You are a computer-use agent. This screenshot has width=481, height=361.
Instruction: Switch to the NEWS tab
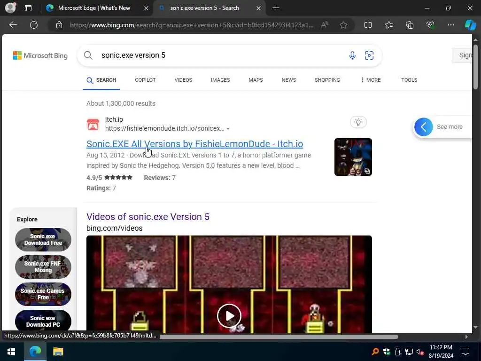coord(289,80)
